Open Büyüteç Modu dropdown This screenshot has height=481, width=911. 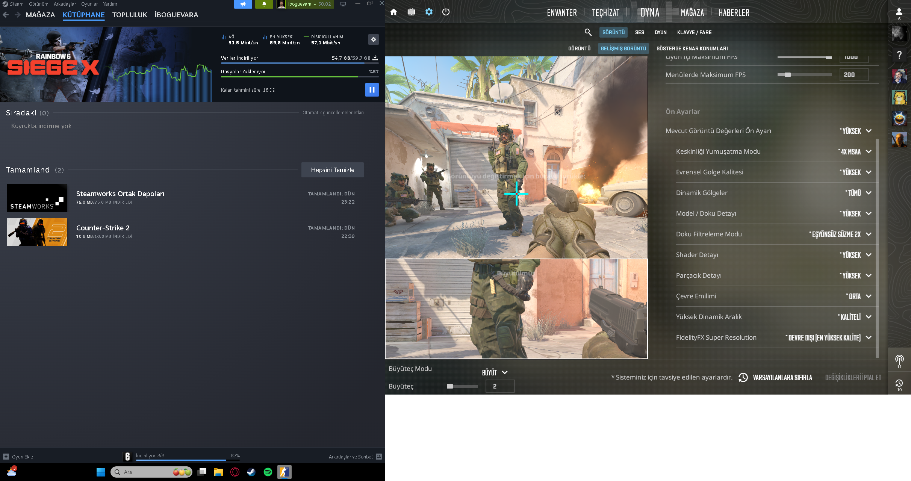pyautogui.click(x=495, y=372)
